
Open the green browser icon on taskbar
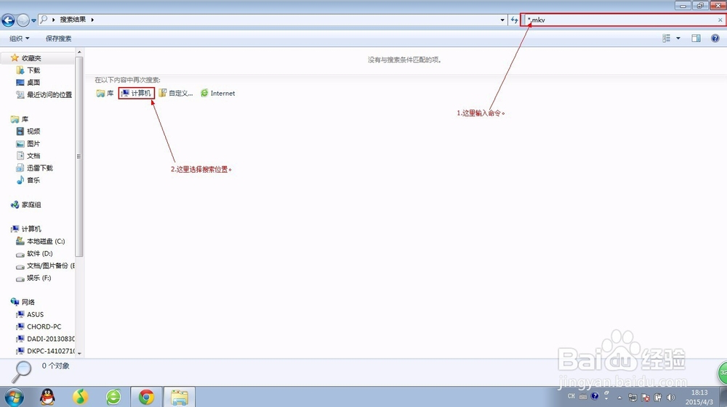point(113,397)
